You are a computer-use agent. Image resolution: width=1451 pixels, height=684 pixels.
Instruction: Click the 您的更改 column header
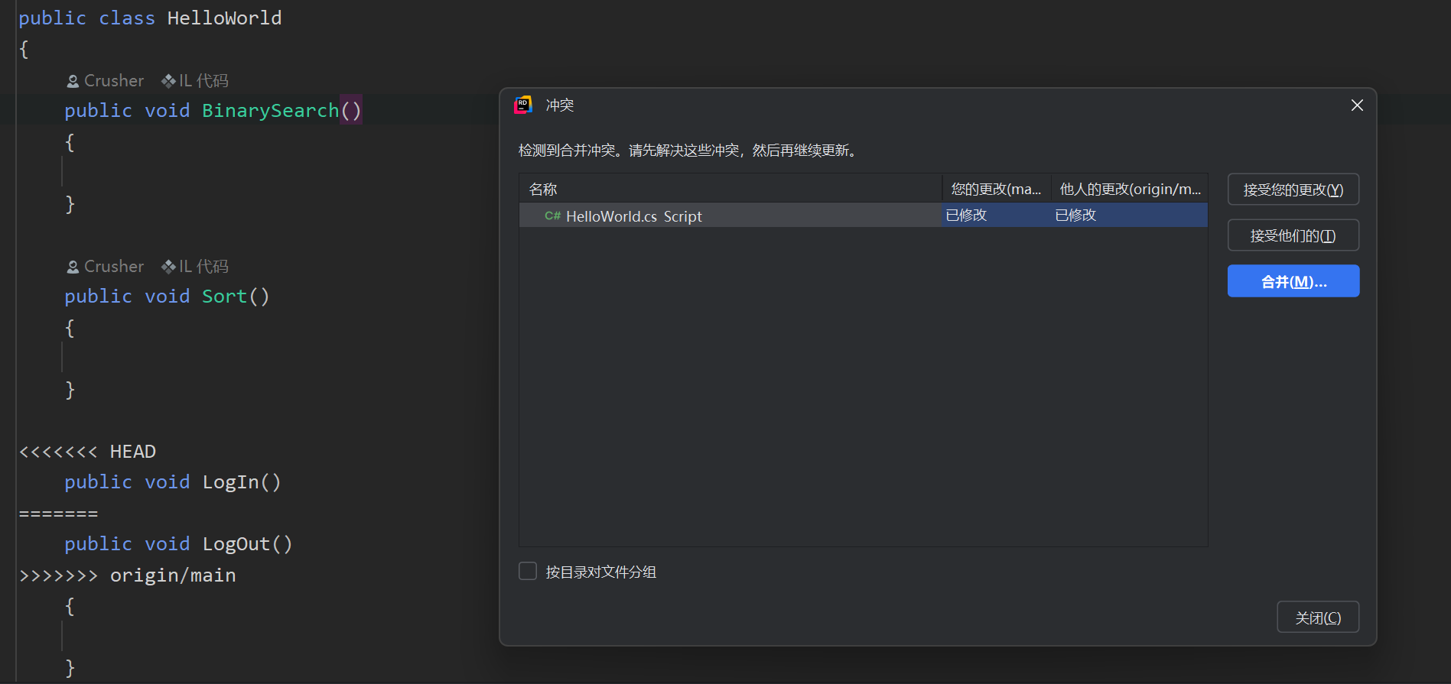[x=995, y=189]
